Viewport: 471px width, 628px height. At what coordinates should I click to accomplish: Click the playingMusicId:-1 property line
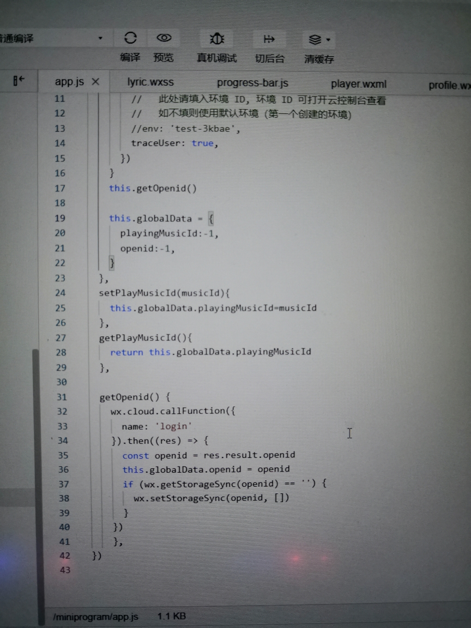(x=169, y=233)
